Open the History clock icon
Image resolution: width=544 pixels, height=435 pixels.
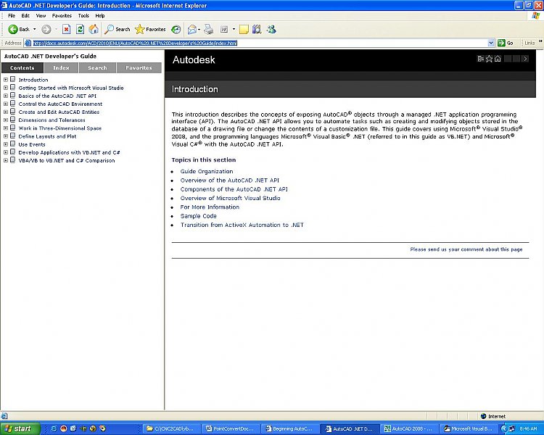point(176,30)
